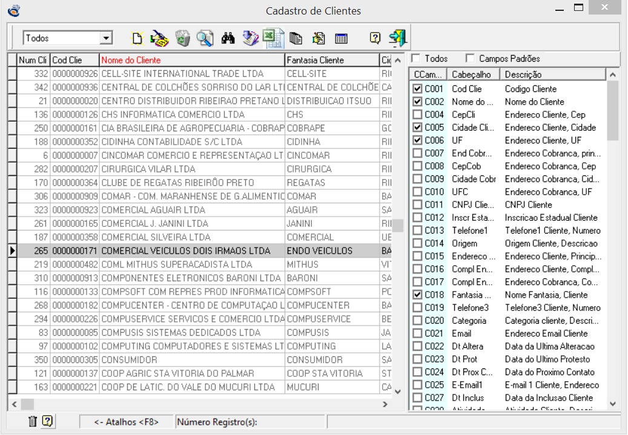Click code cell 0000000913
Image resolution: width=628 pixels, height=435 pixels.
point(74,278)
